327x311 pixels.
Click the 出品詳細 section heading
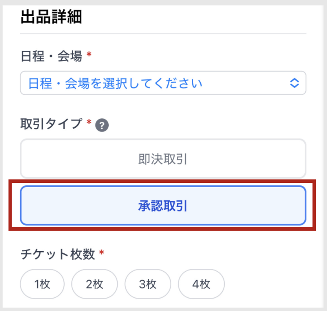point(51,17)
